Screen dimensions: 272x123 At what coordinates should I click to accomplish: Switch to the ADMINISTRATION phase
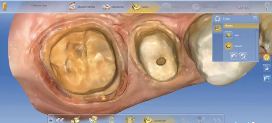pyautogui.click(x=82, y=7)
